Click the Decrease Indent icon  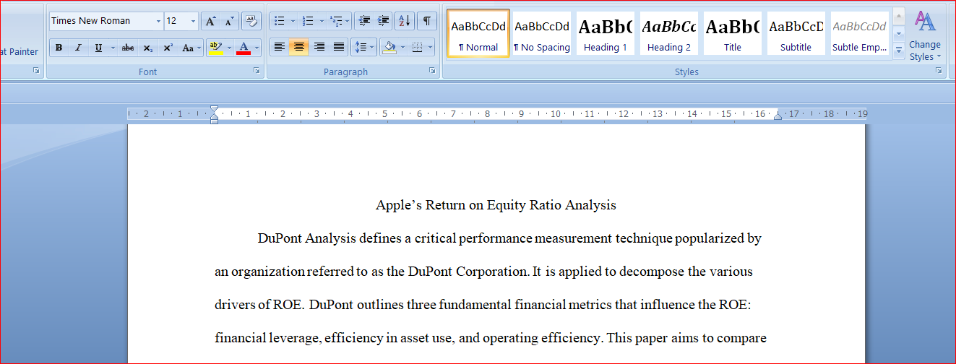click(x=364, y=21)
